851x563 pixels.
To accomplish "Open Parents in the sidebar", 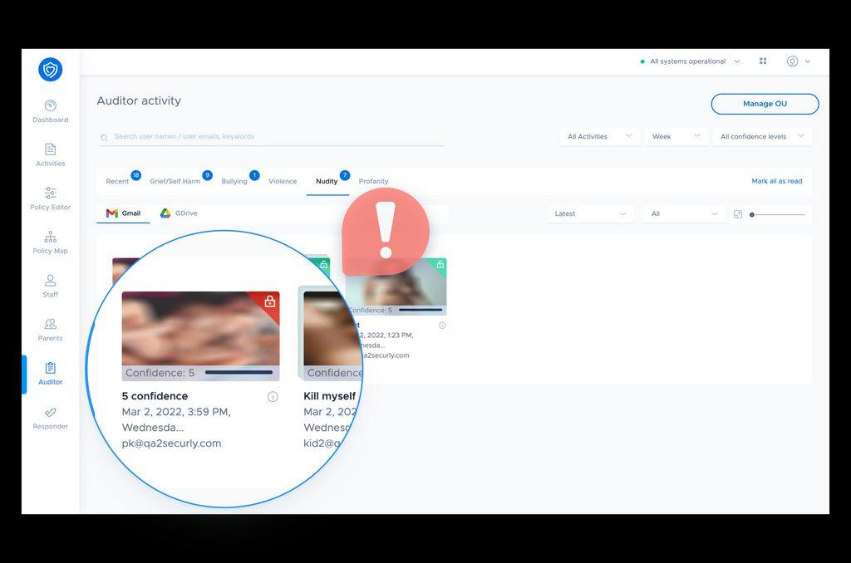I will (51, 330).
